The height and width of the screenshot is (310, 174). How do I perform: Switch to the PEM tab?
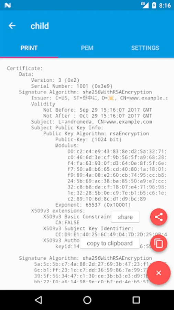coord(87,48)
